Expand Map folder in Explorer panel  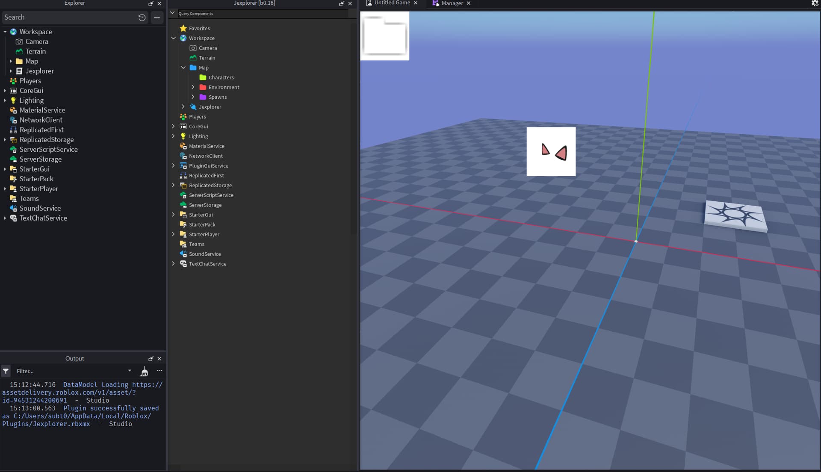click(x=11, y=61)
